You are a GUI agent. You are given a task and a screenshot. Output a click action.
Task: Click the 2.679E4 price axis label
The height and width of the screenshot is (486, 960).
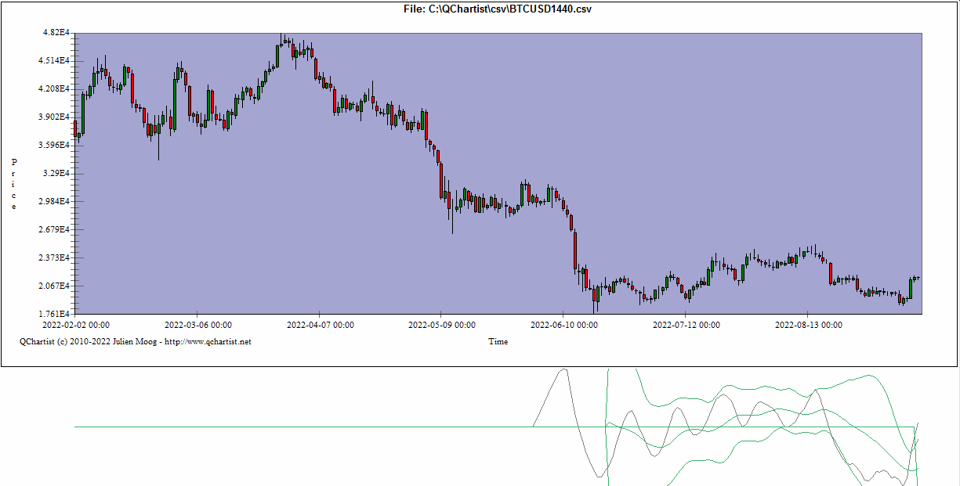[56, 230]
